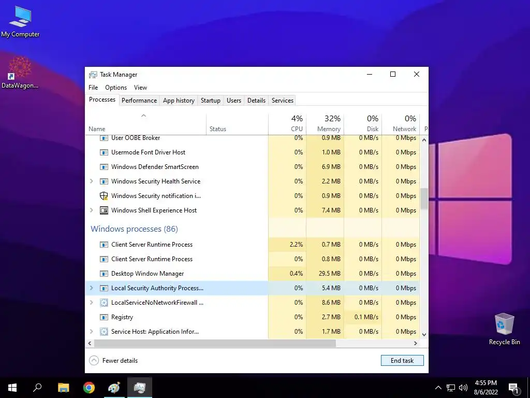Click the sort arrow above Name column
Viewport: 530px width, 398px height.
click(x=144, y=116)
